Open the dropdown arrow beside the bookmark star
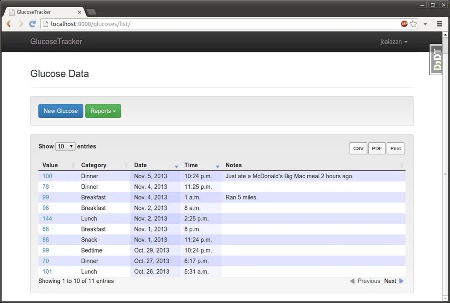This screenshot has height=303, width=450. 425,24
